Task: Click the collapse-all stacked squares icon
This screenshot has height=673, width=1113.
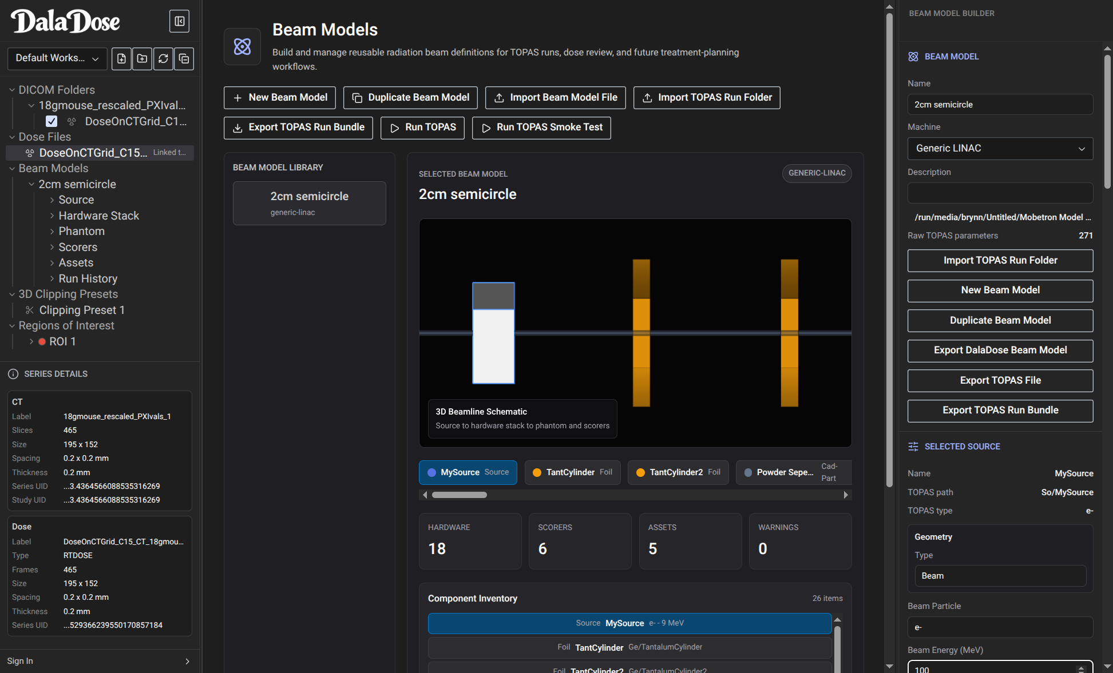Action: click(x=184, y=58)
